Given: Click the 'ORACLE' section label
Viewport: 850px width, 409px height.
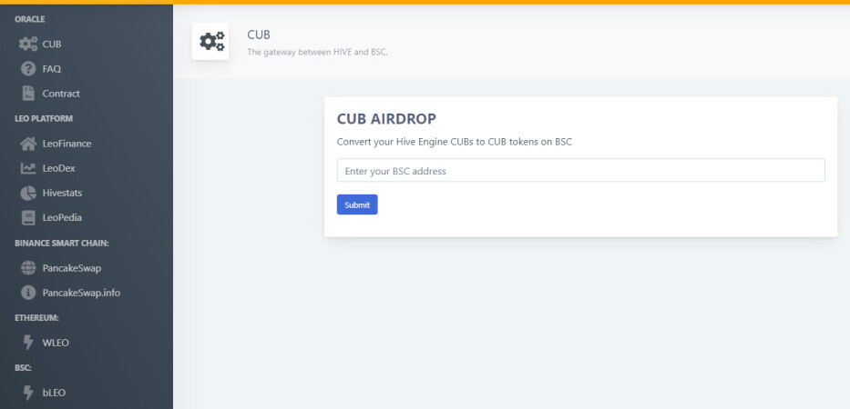Looking at the screenshot, I should (x=30, y=19).
